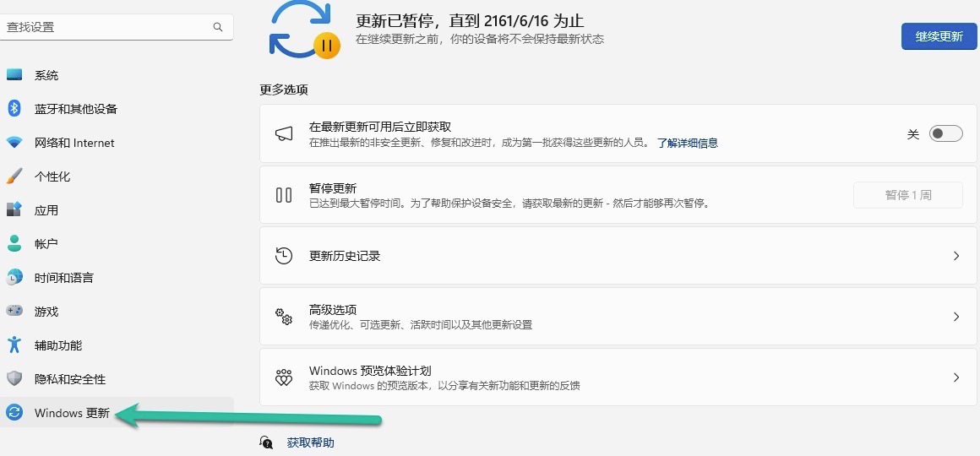980x456 pixels.
Task: Click the large paused update status icon
Action: (x=305, y=31)
